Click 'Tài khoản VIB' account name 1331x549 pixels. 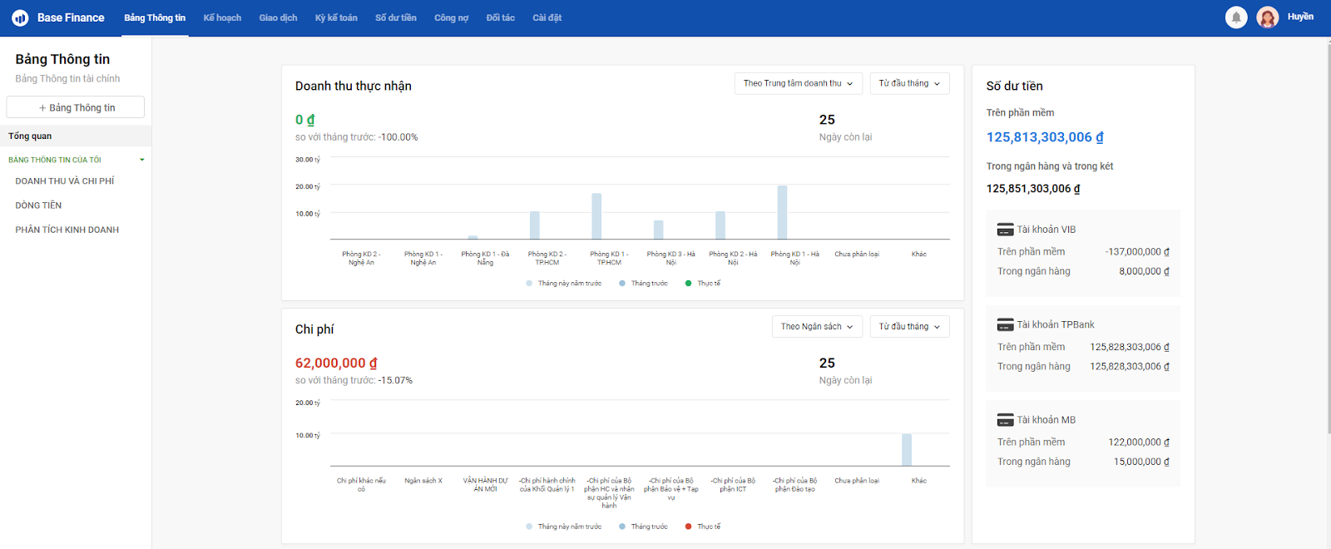(1046, 230)
